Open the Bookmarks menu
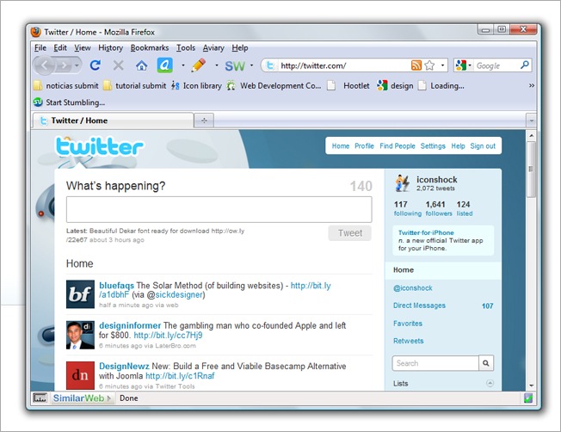561x432 pixels. pyautogui.click(x=150, y=47)
